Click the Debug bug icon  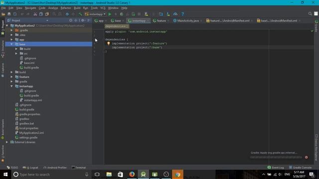[x=122, y=14]
